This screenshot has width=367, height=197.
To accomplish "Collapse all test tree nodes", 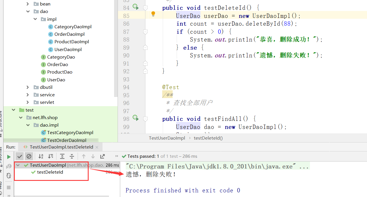I will click(x=72, y=156).
